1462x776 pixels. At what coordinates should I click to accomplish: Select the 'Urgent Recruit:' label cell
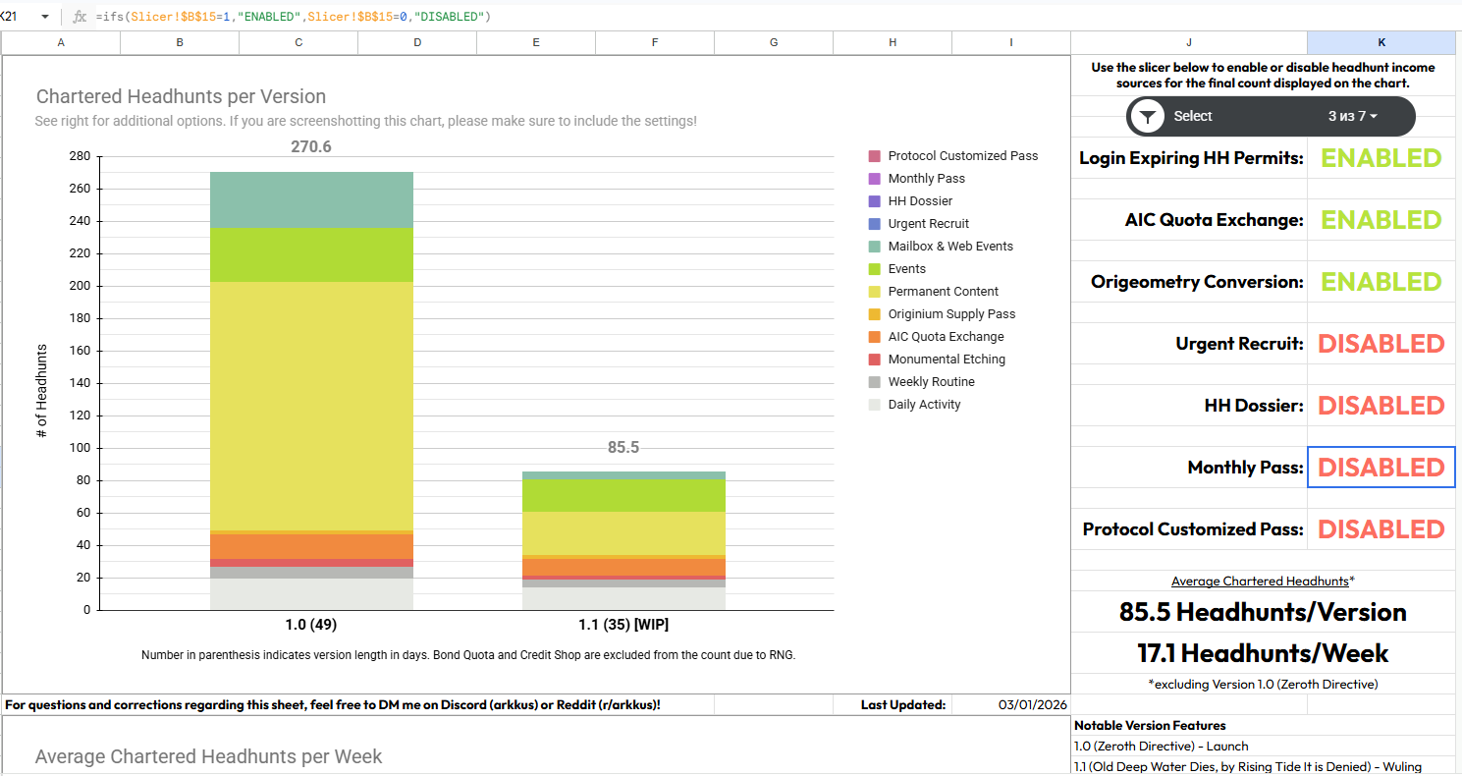[1189, 344]
